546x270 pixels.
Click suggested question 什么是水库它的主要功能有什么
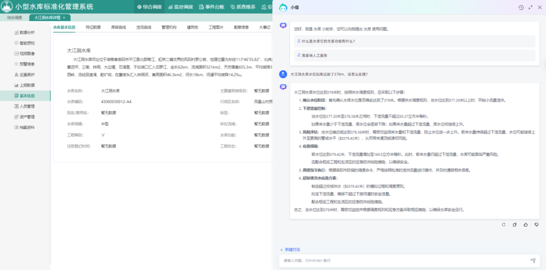click(415, 41)
